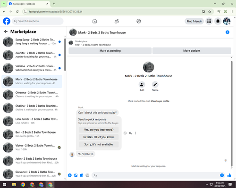
Task: Click the Add people icon
Action: tap(142, 85)
